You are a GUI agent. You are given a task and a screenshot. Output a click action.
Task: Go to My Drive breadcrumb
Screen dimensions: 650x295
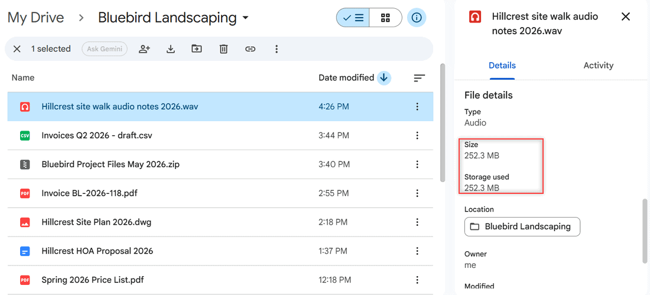coord(35,18)
